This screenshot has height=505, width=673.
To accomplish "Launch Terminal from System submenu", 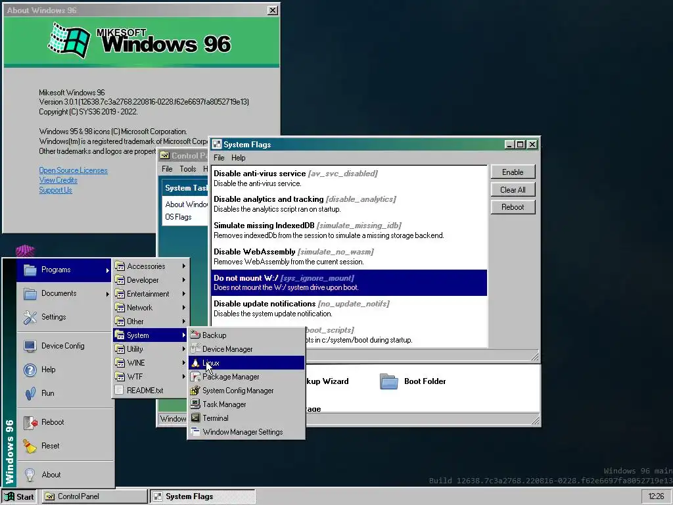I will coord(246,418).
